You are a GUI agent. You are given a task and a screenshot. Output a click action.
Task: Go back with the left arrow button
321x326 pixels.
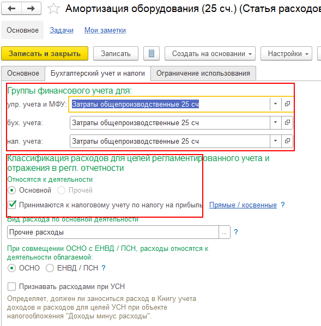pyautogui.click(x=11, y=9)
